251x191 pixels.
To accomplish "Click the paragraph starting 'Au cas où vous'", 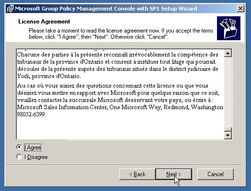I will (120, 100).
